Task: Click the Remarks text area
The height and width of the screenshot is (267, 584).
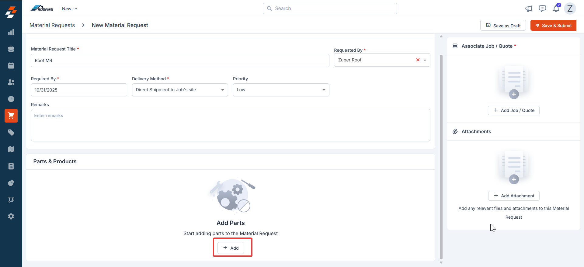Action: coord(231,125)
